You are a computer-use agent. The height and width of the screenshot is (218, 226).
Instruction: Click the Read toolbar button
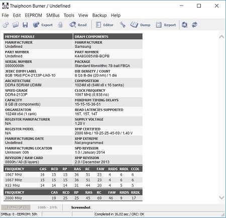coord(78,25)
